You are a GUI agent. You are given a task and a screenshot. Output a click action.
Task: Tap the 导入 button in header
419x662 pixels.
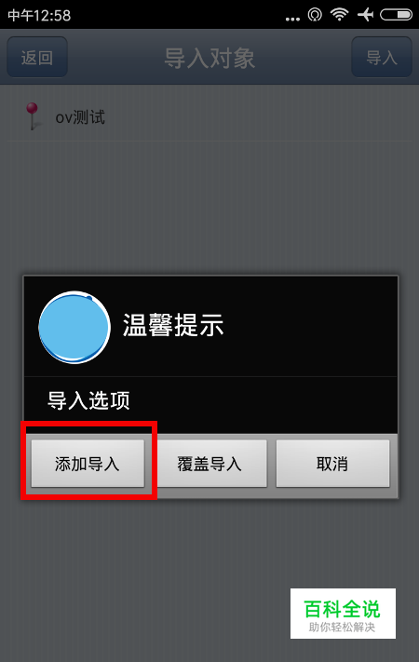pyautogui.click(x=382, y=57)
